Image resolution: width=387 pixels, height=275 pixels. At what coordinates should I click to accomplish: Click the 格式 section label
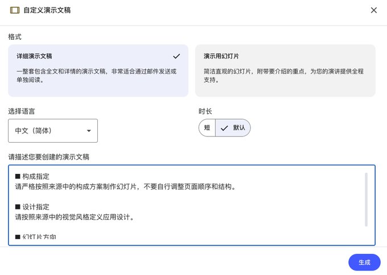(15, 37)
